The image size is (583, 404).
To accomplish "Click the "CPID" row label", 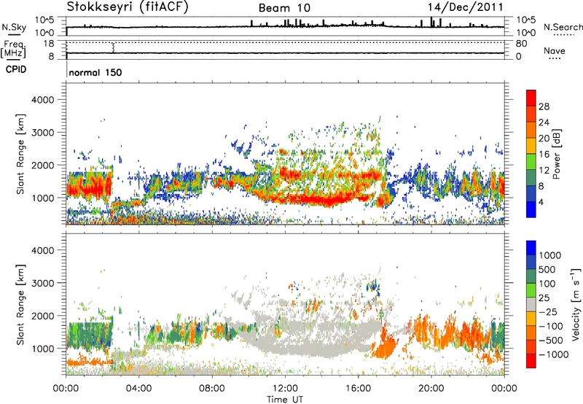I will click(x=16, y=69).
